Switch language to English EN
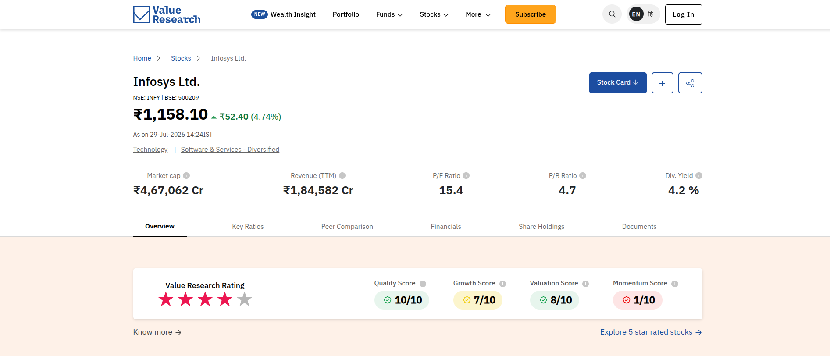The image size is (830, 356). pyautogui.click(x=636, y=14)
